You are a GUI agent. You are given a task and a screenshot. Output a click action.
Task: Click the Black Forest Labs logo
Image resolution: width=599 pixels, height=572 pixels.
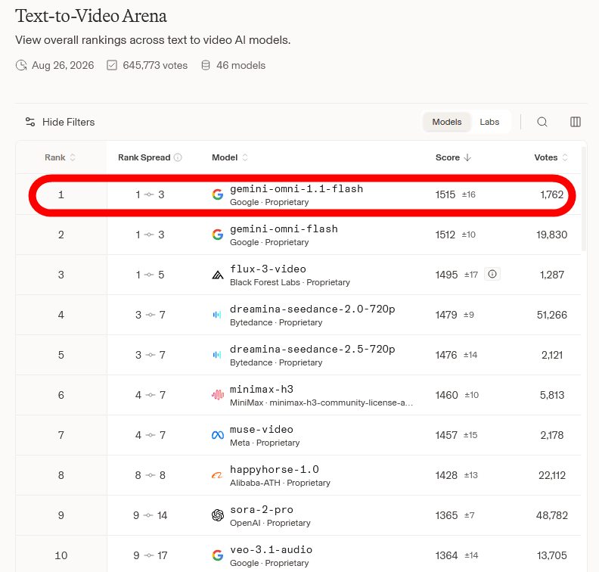tap(218, 275)
